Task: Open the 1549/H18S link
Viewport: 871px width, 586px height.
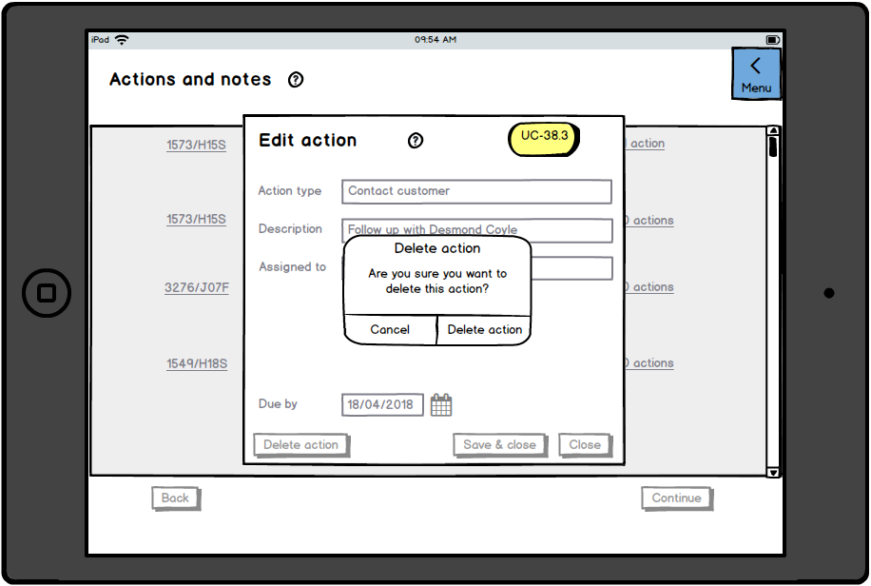Action: tap(197, 363)
